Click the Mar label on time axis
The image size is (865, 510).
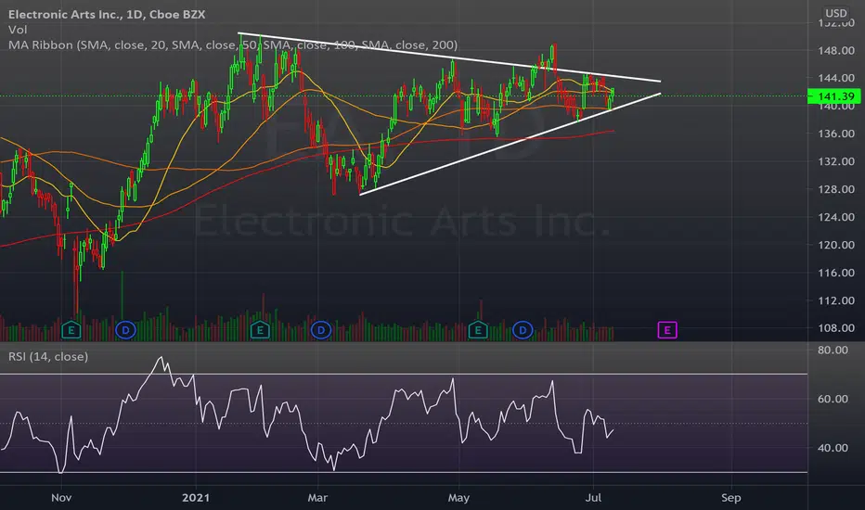[317, 498]
